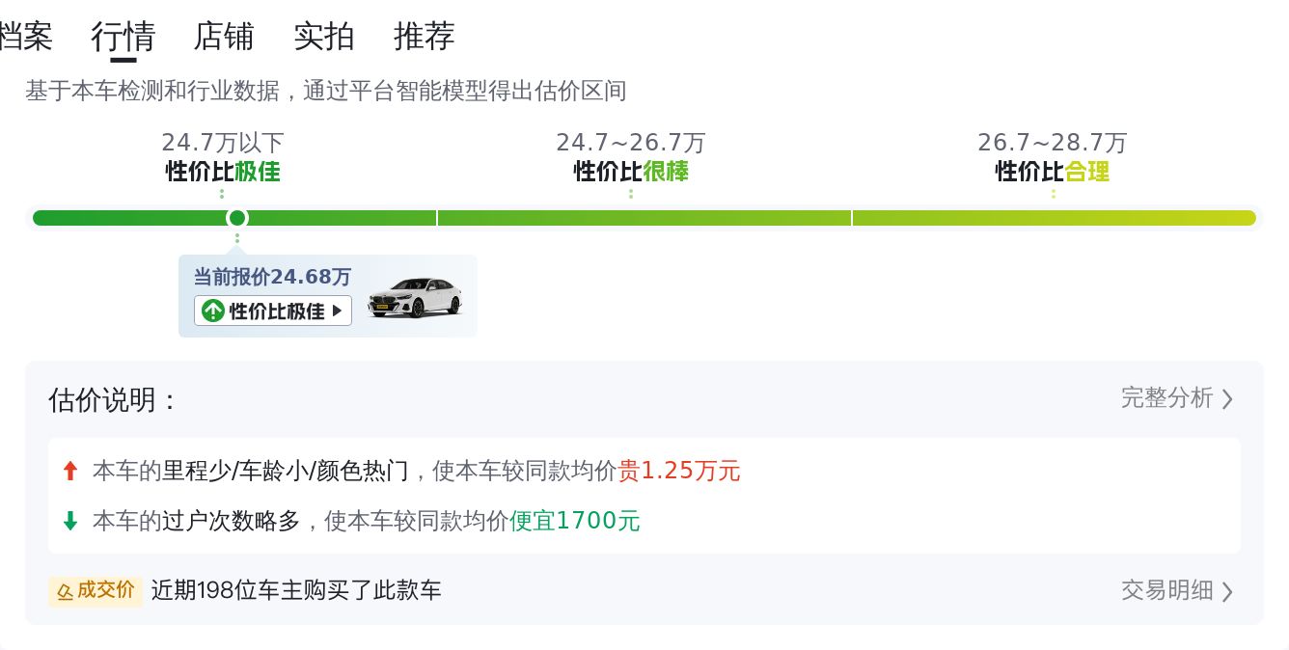Screen dimensions: 1289x650
Task: Open 交易明细 link
Action: [x=1166, y=590]
